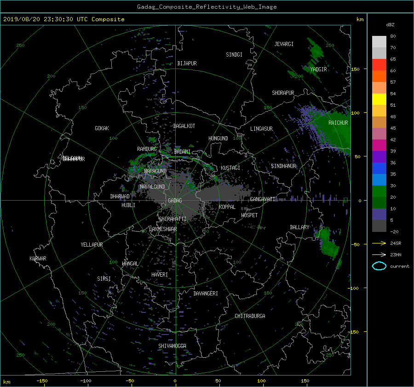Click the DHARWAD city label
This screenshot has width=414, height=387.
[120, 196]
